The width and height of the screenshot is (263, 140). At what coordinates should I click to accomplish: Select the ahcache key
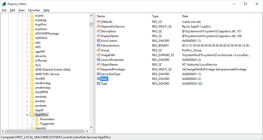tap(41, 56)
